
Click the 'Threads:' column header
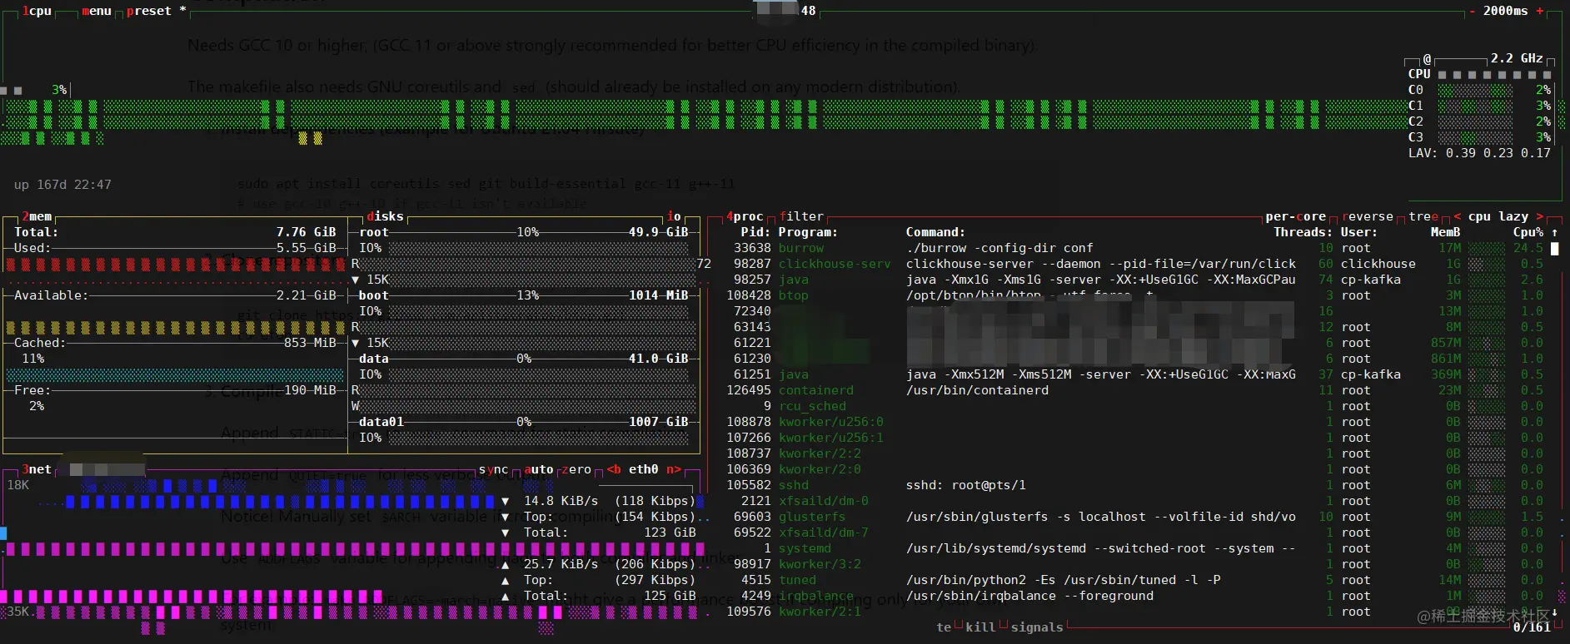pyautogui.click(x=1303, y=232)
